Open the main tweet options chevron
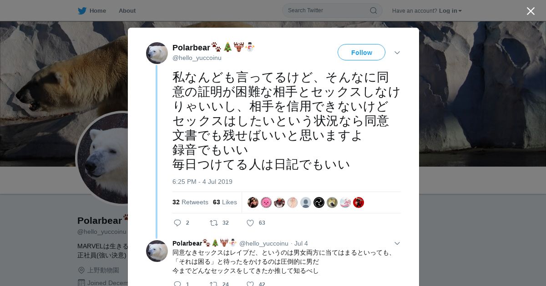 click(397, 53)
